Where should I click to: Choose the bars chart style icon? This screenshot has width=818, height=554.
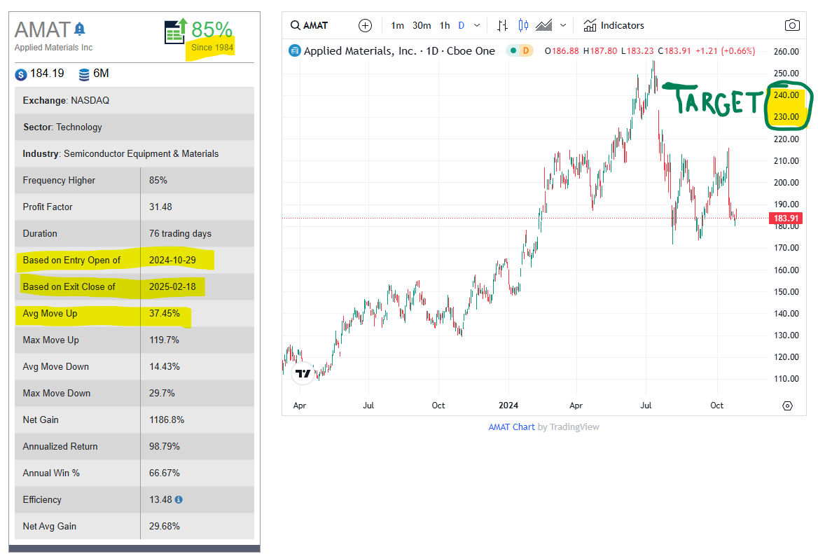pos(502,25)
